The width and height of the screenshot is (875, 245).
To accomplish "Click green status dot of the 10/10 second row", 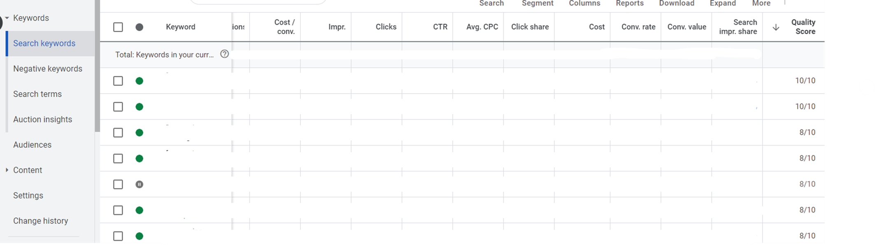I will click(x=140, y=107).
